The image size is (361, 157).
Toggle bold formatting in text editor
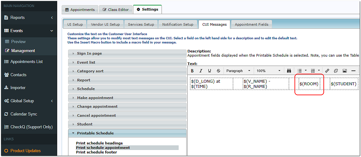(x=192, y=71)
